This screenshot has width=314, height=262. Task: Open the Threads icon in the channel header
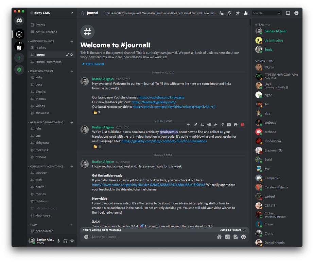pyautogui.click(x=221, y=13)
